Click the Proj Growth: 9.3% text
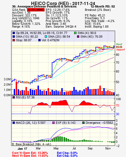The height and width of the screenshot is (157, 126). point(58,21)
